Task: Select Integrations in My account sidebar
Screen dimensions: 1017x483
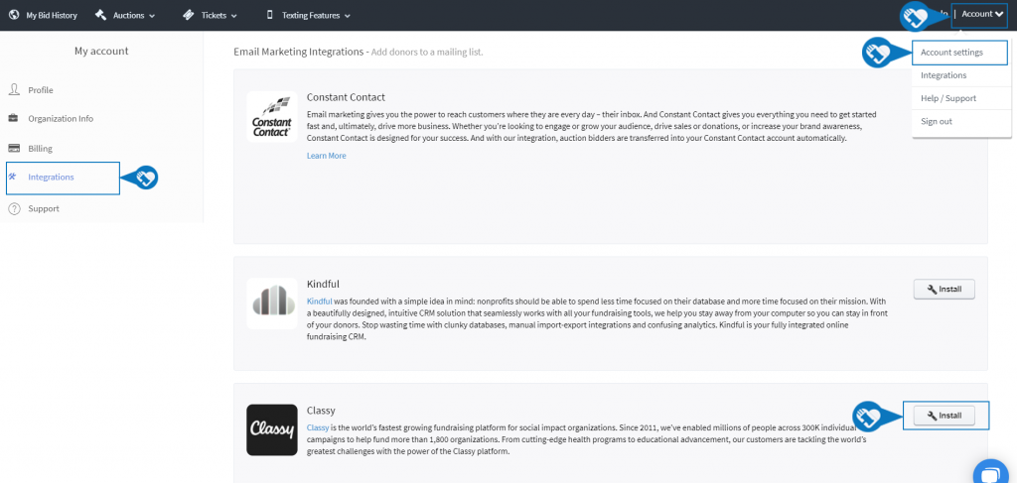Action: click(51, 177)
